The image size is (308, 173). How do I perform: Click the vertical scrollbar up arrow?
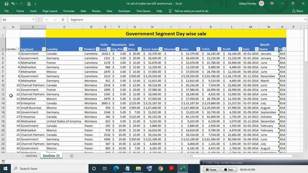(x=306, y=27)
